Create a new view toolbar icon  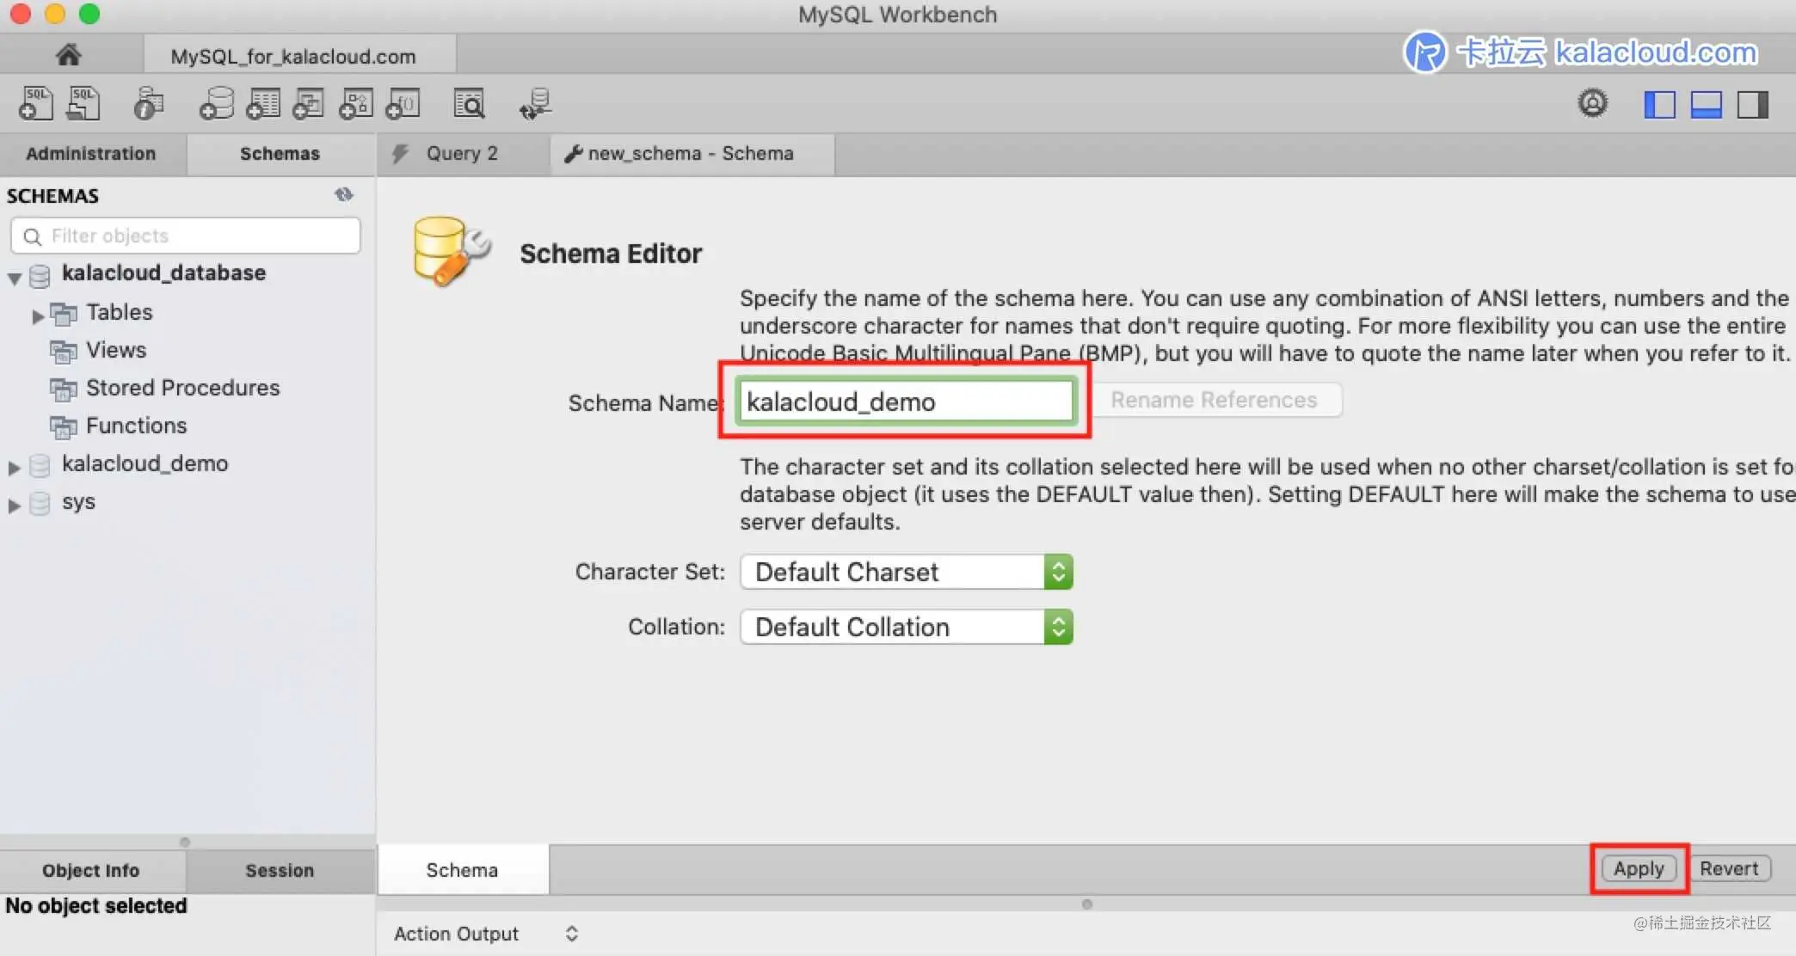click(x=309, y=104)
